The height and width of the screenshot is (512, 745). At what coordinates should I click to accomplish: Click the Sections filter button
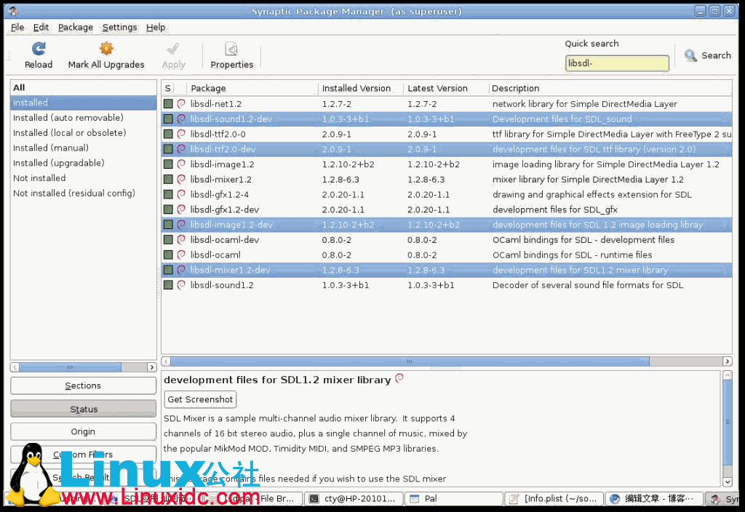pyautogui.click(x=83, y=385)
